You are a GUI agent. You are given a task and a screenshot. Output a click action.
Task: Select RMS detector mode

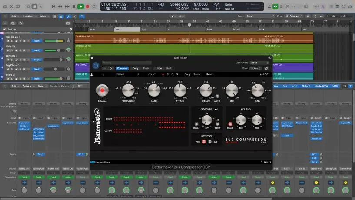point(210,142)
